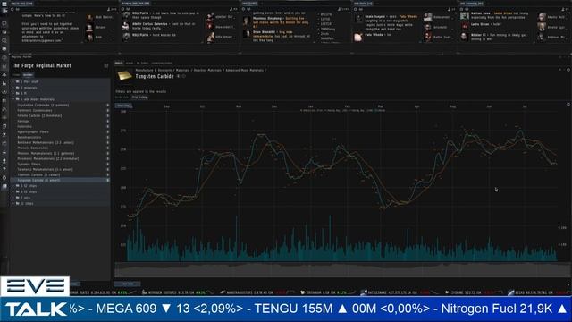
Task: Select the Quickbar tab in market panel
Action: [28, 75]
